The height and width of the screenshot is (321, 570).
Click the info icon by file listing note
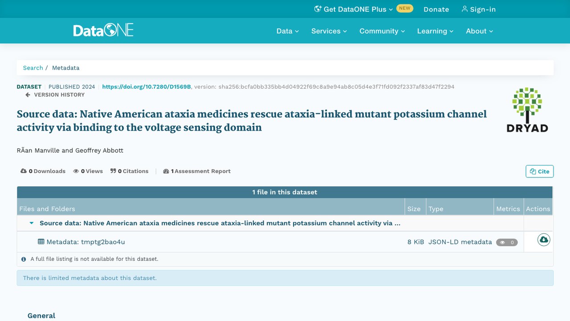(x=24, y=259)
